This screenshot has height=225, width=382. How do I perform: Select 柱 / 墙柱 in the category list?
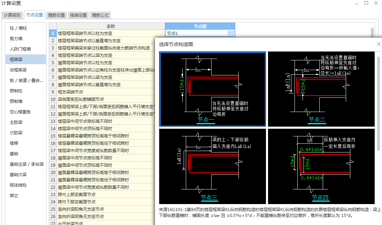26,28
